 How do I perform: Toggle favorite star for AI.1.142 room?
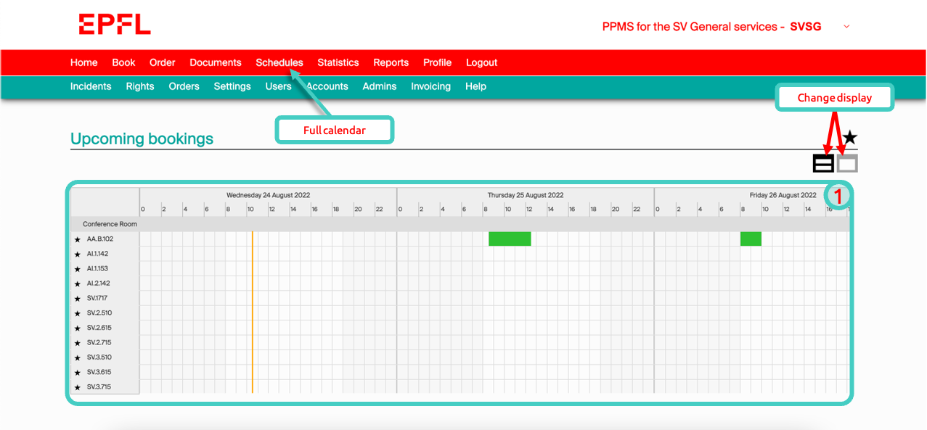78,254
